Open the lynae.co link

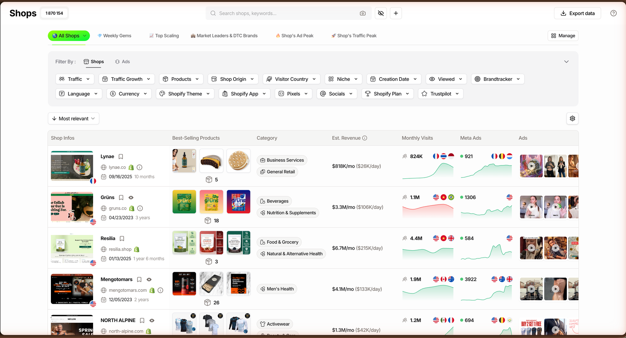coord(117,167)
